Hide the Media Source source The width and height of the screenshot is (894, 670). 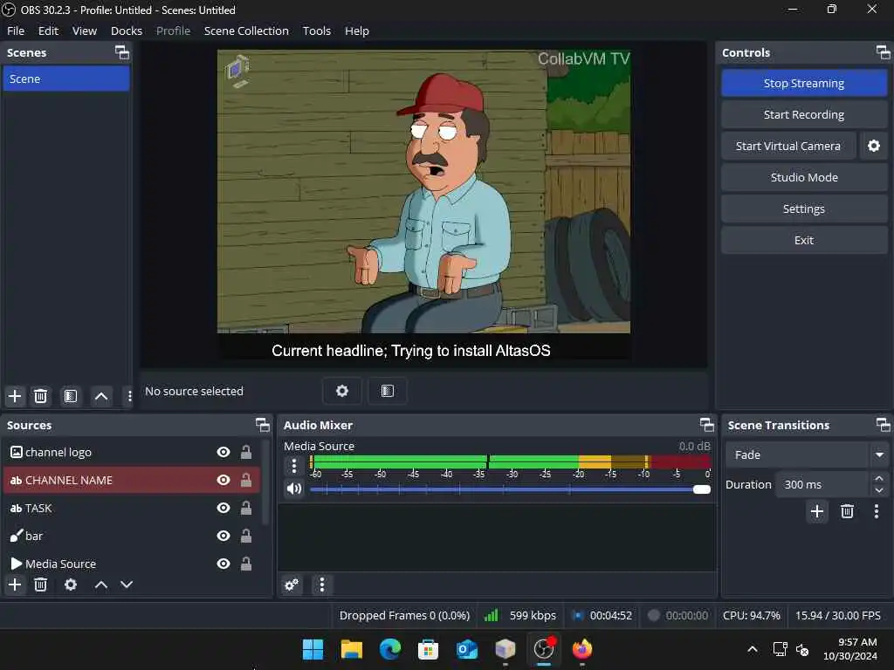point(223,564)
